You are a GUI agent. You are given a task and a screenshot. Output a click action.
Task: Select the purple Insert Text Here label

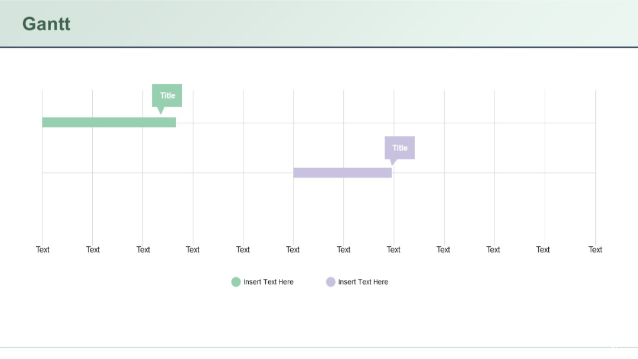363,282
